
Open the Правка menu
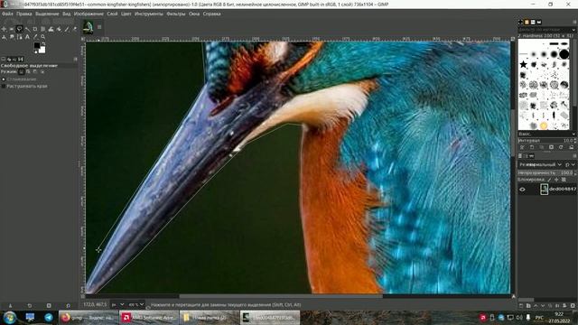(x=24, y=14)
